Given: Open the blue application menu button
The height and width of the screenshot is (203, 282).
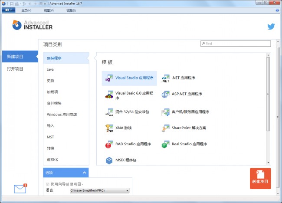Looking at the screenshot, I should coord(8,10).
